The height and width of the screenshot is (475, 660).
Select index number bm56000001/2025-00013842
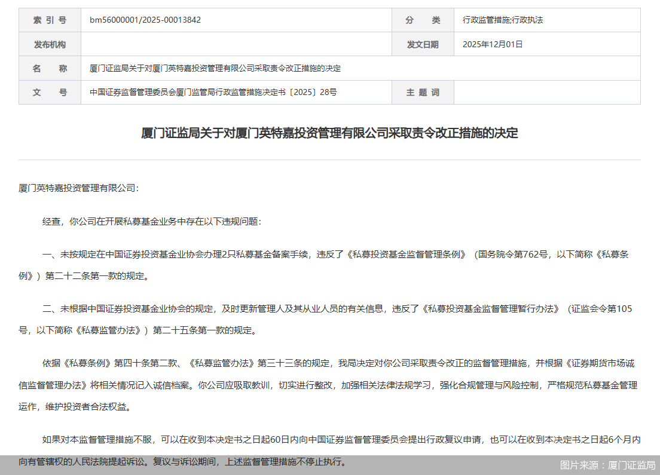[146, 20]
